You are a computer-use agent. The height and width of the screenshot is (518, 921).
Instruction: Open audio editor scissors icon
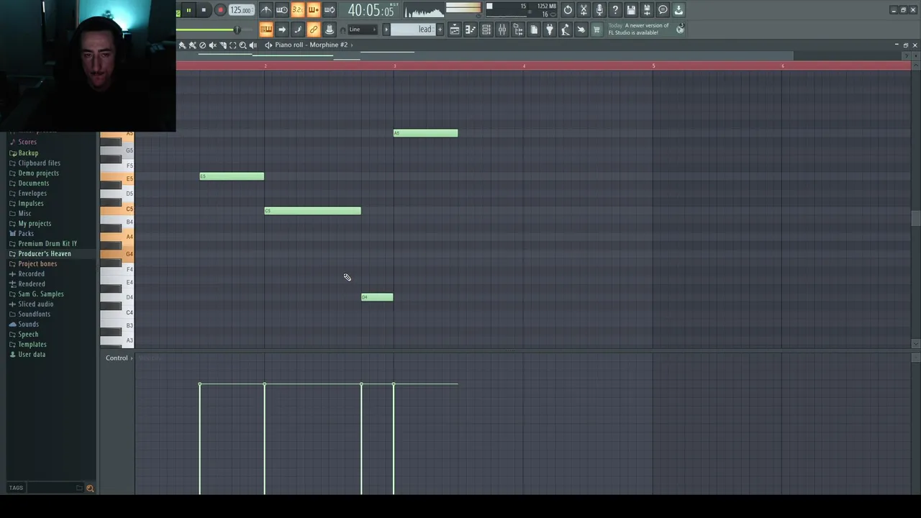click(x=584, y=10)
